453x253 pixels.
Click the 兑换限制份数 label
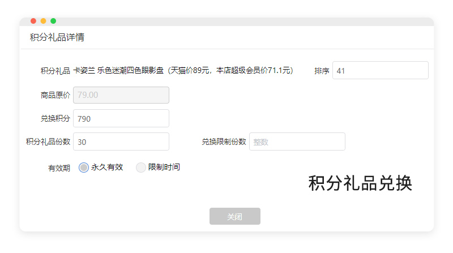(x=224, y=141)
